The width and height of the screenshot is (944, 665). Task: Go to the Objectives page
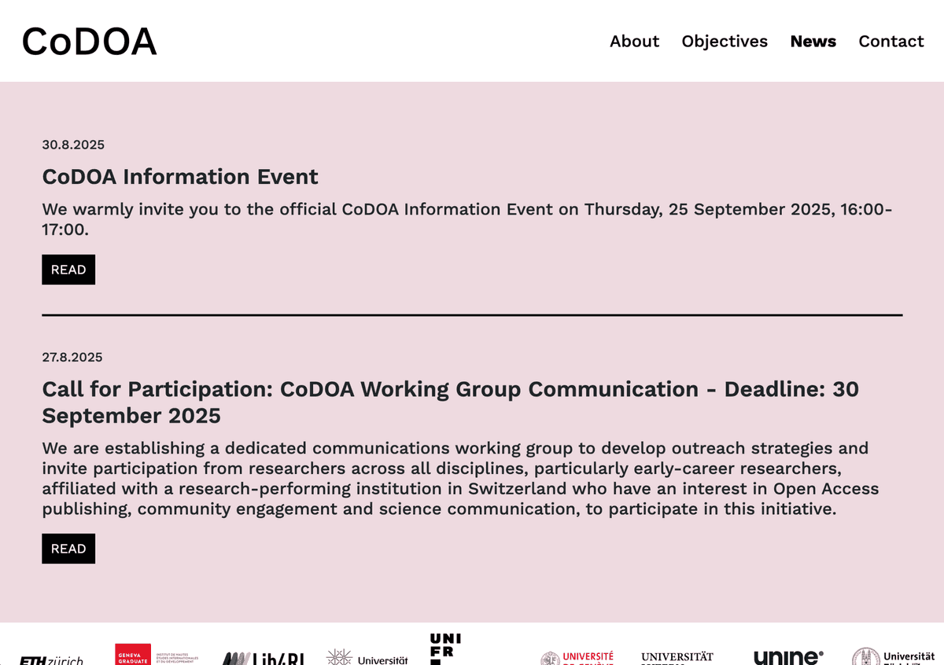coord(725,42)
